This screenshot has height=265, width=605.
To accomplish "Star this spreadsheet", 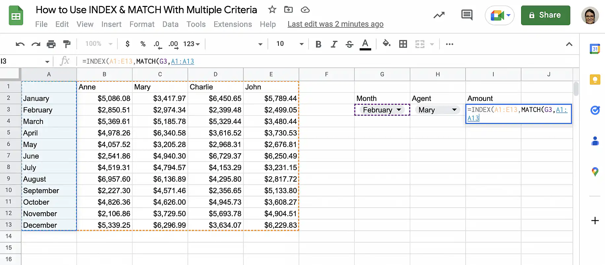I will (272, 10).
